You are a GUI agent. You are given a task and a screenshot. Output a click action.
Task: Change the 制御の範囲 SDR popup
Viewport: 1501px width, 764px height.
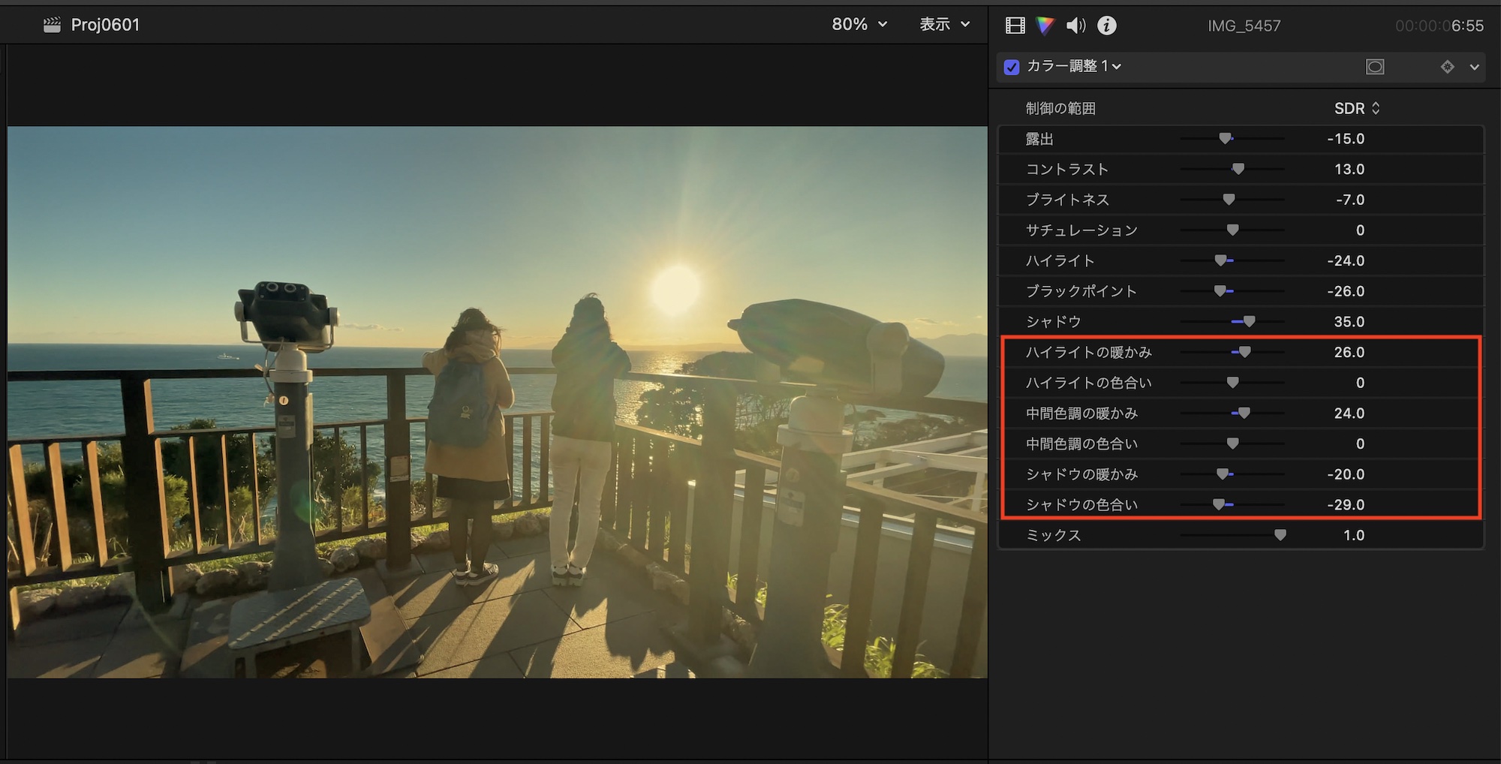[1356, 108]
